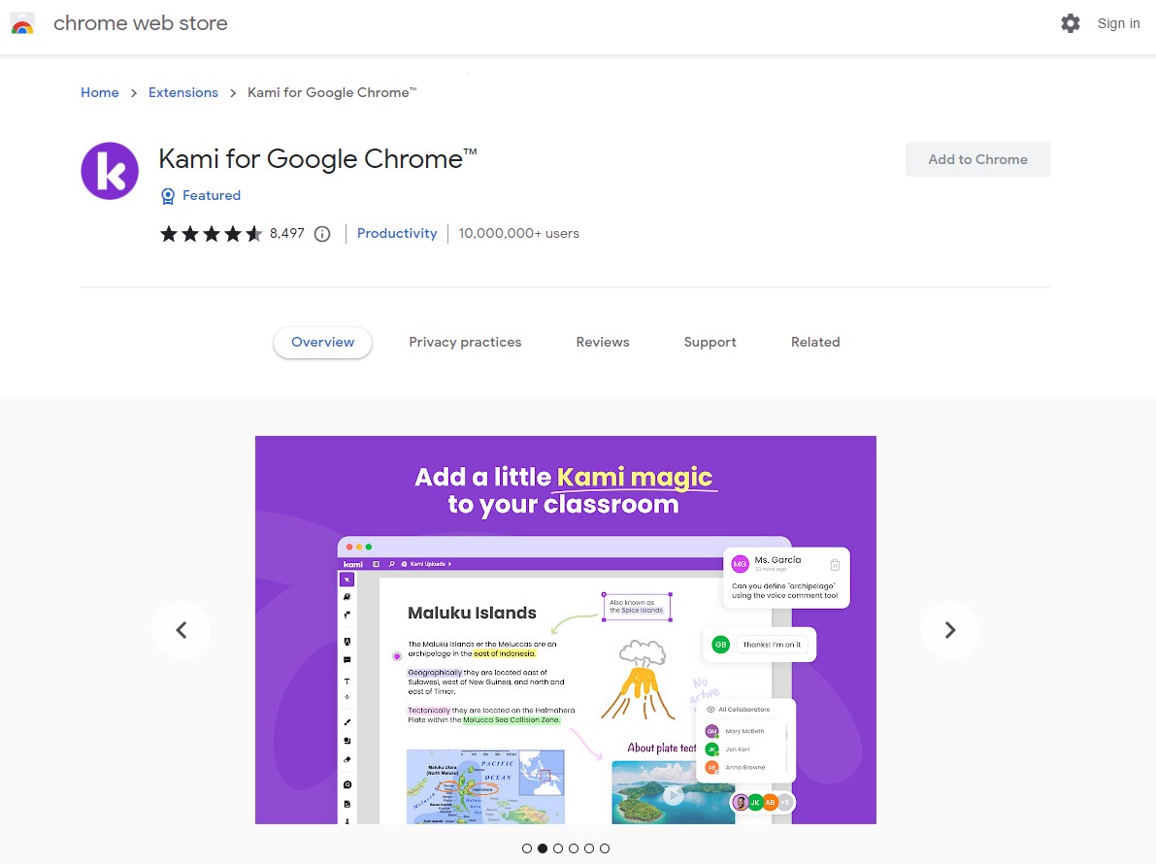
Task: Show the previous screenshot with left arrow
Action: (182, 630)
